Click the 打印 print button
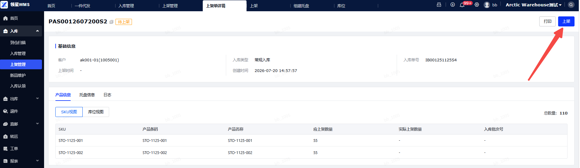Image resolution: width=580 pixels, height=168 pixels. click(x=547, y=21)
